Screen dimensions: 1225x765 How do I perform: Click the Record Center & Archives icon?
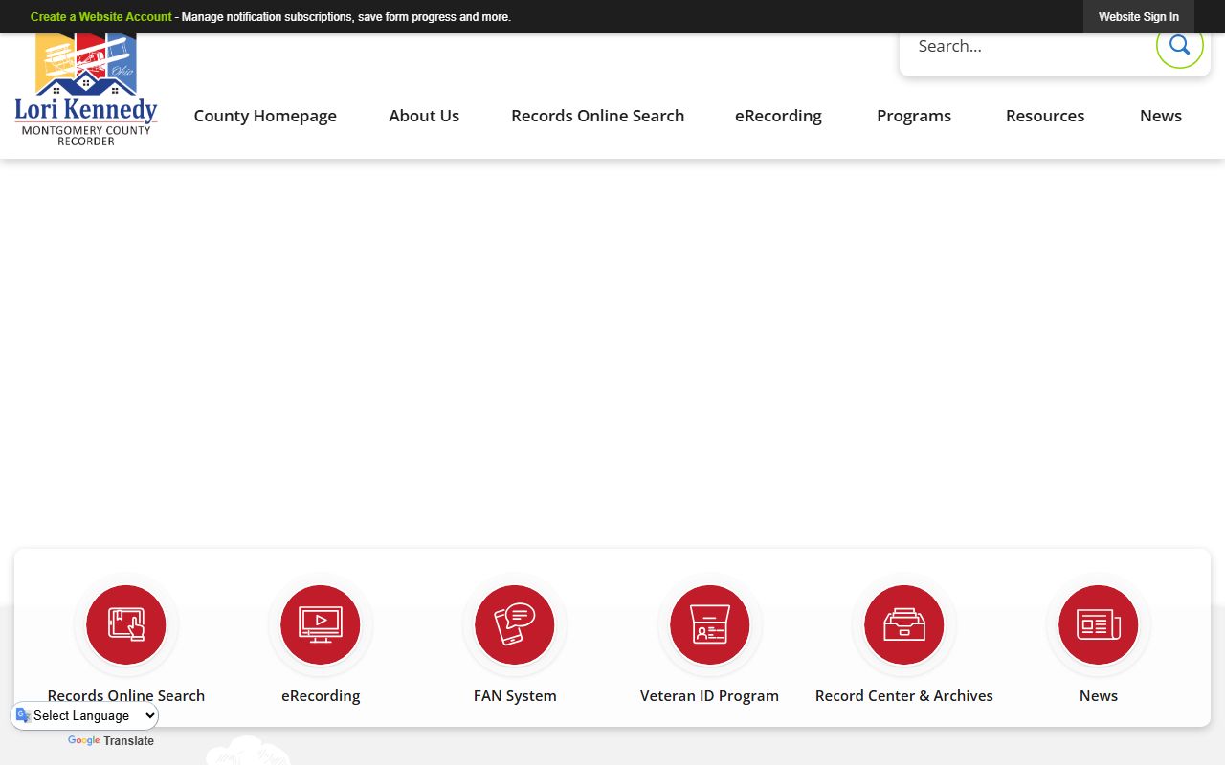[903, 624]
